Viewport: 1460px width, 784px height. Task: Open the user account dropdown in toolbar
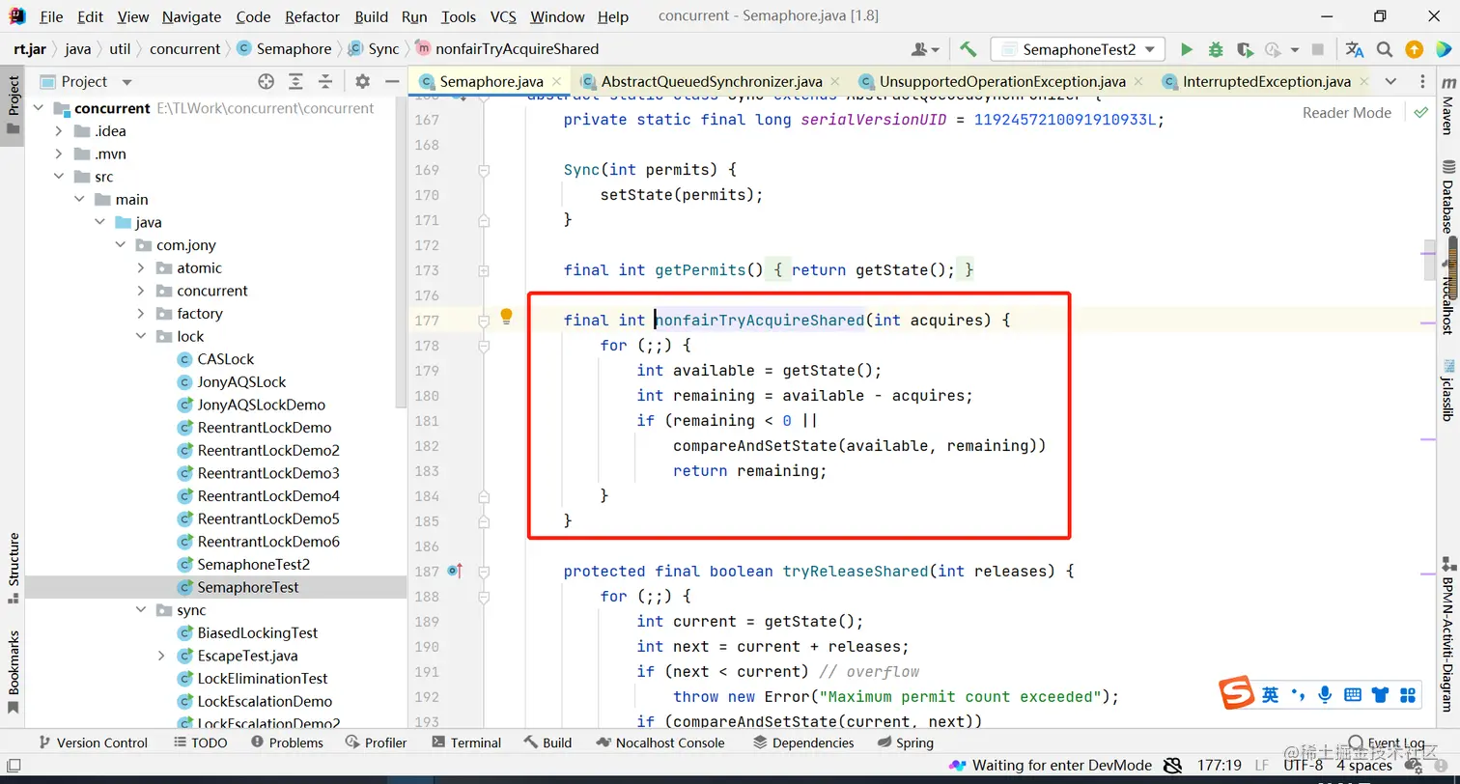(925, 49)
